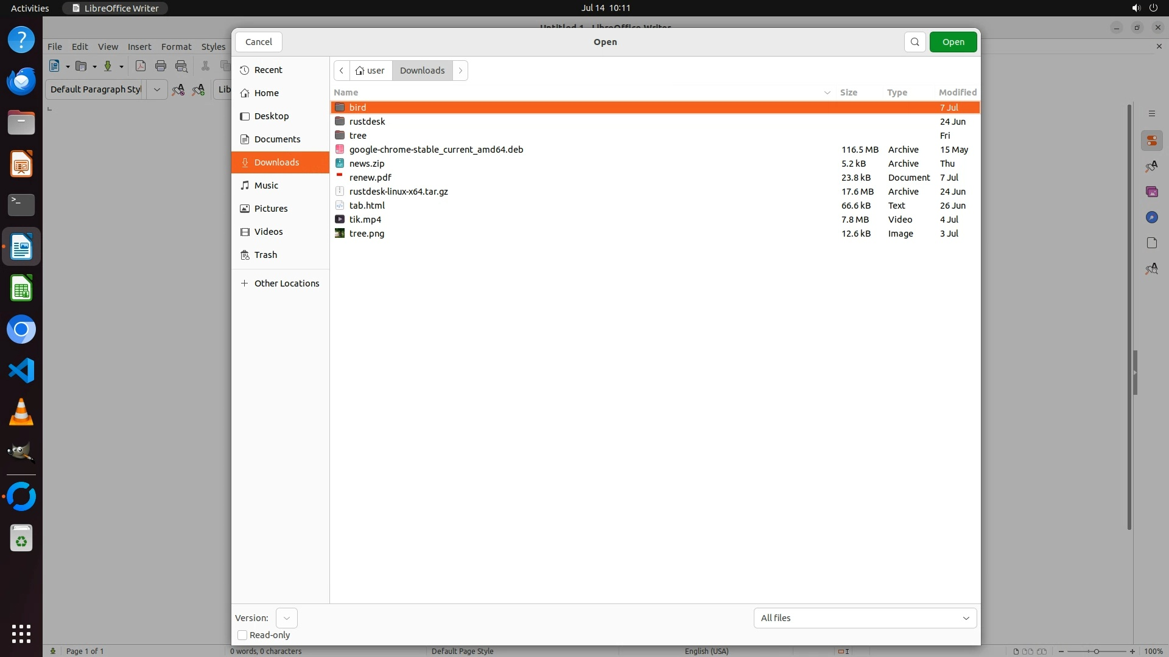Viewport: 1169px width, 657px height.
Task: Open the sidebar Properties panel icon
Action: point(1151,141)
